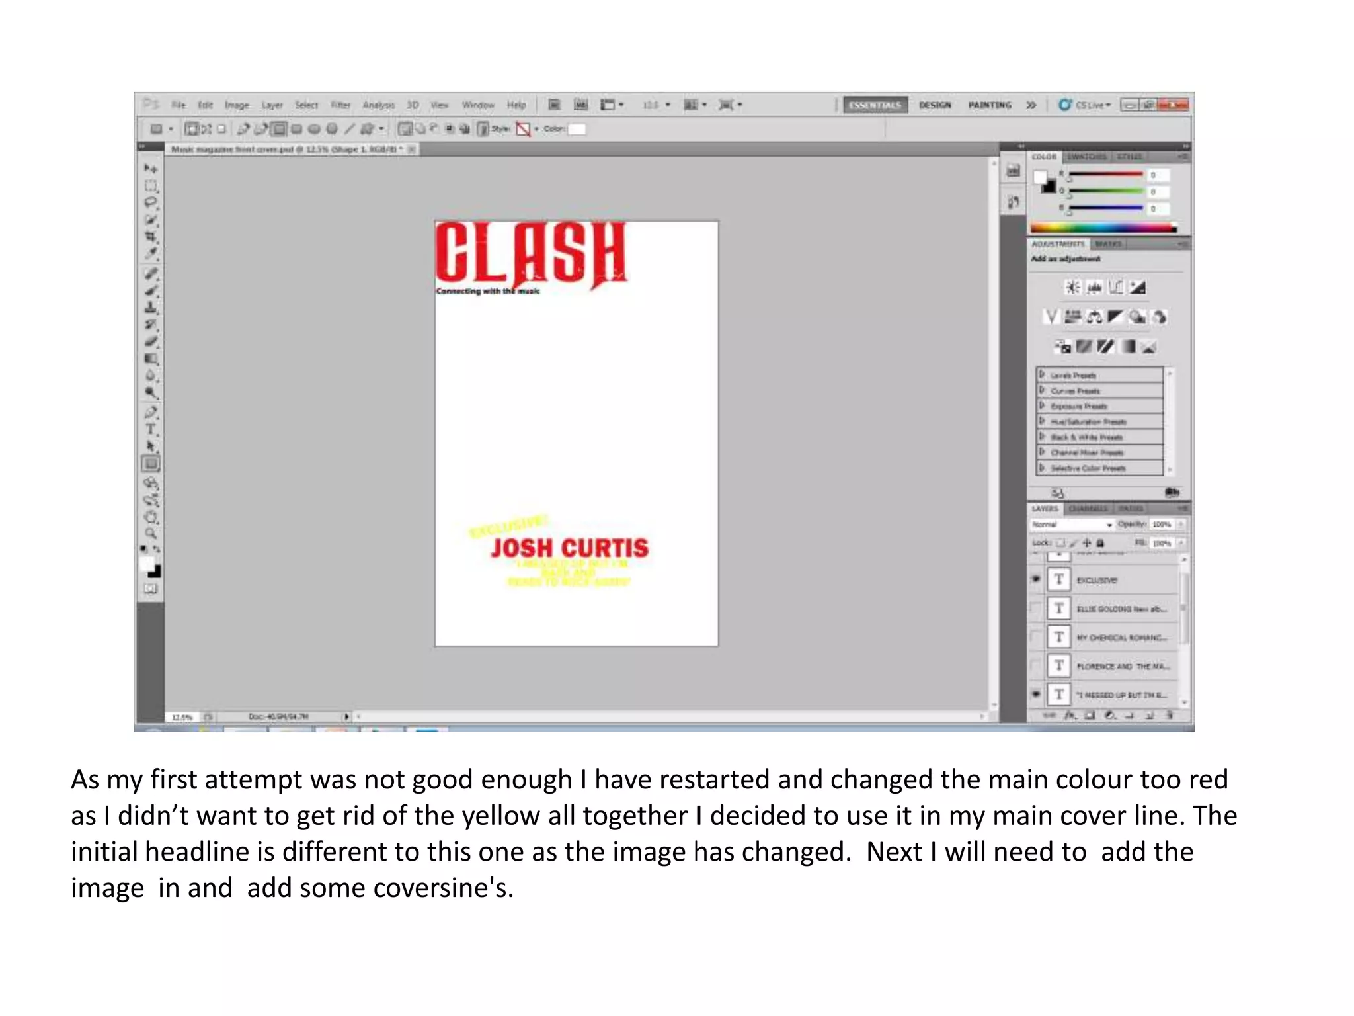Click the lock position icon

pos(1087,543)
